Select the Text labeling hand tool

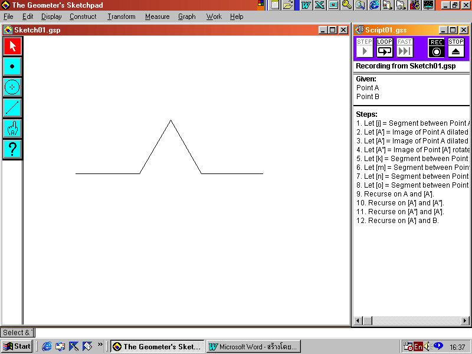click(x=12, y=128)
